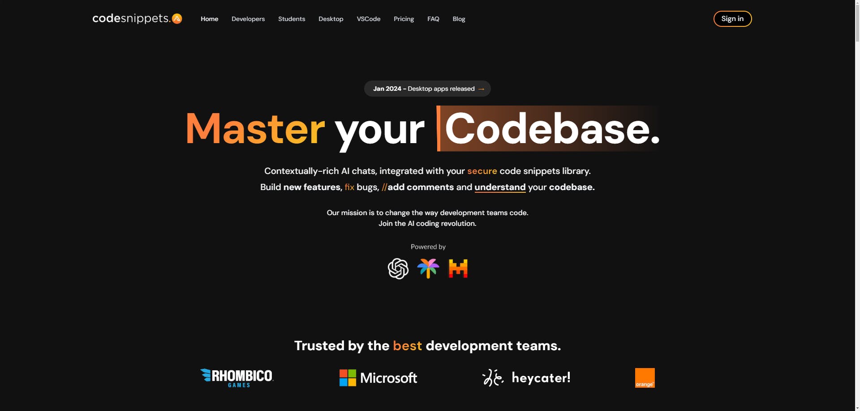
Task: Click the OpenAI logo icon
Action: coord(398,269)
